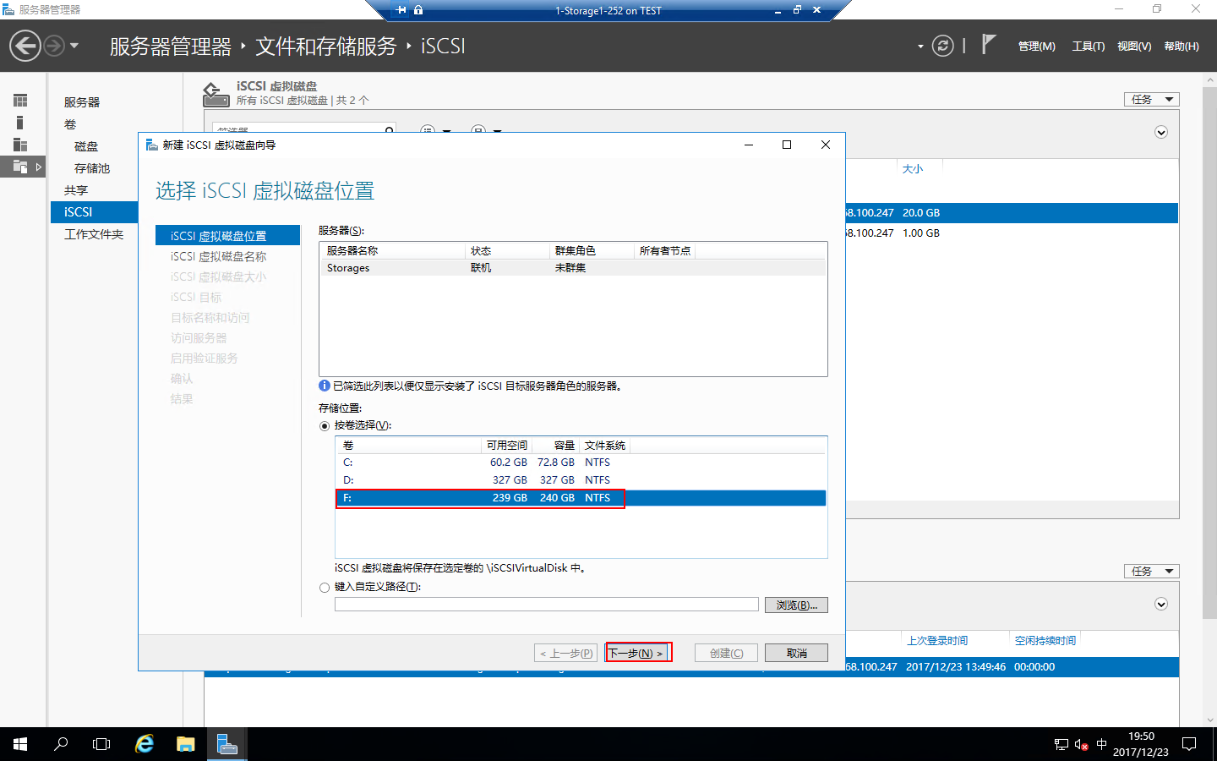The image size is (1217, 761).
Task: Sort by the 空闲持续时间 column header
Action: click(x=1045, y=641)
